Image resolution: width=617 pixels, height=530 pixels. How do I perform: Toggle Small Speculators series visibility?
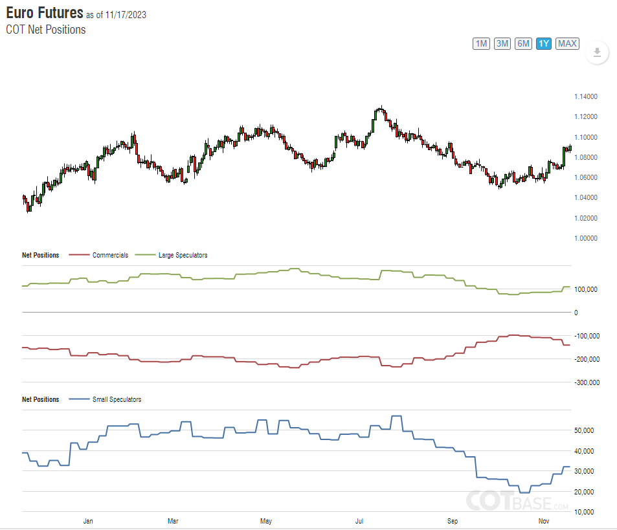pos(117,399)
